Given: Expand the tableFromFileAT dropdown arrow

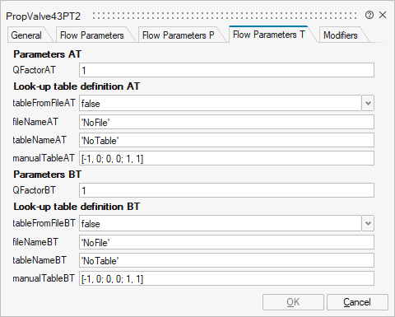Looking at the screenshot, I should [x=368, y=103].
